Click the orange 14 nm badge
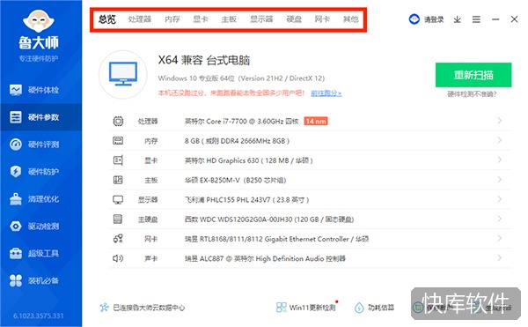Image resolution: width=528 pixels, height=327 pixels. click(x=316, y=121)
